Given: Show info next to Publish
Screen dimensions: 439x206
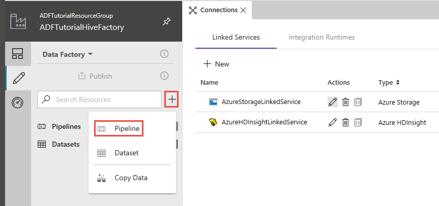Looking at the screenshot, I should (164, 76).
